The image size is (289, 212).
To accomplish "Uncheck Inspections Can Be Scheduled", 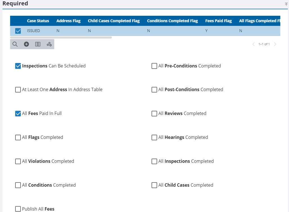I will pyautogui.click(x=18, y=66).
